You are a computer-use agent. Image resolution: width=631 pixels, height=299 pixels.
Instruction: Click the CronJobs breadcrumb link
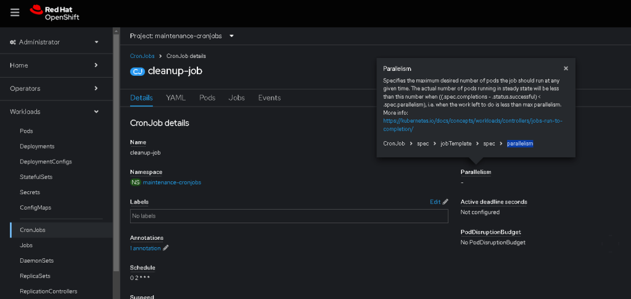tap(142, 56)
